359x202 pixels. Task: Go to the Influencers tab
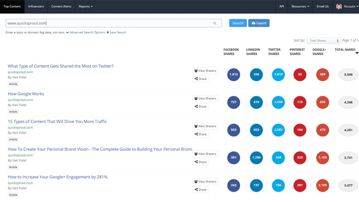36,6
